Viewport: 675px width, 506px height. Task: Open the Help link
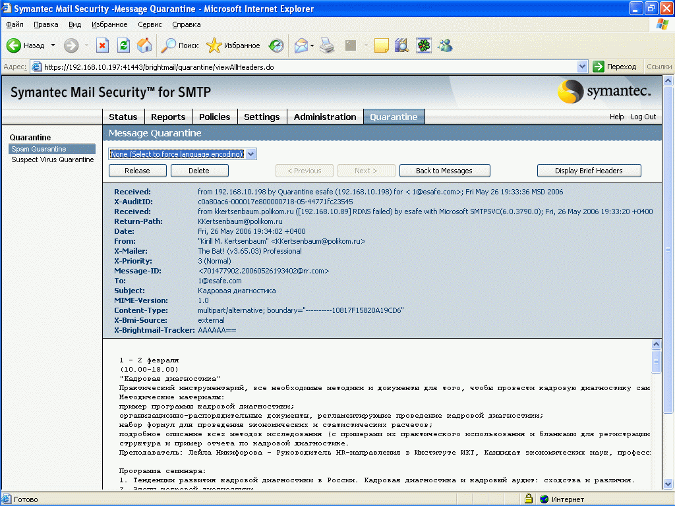click(616, 117)
